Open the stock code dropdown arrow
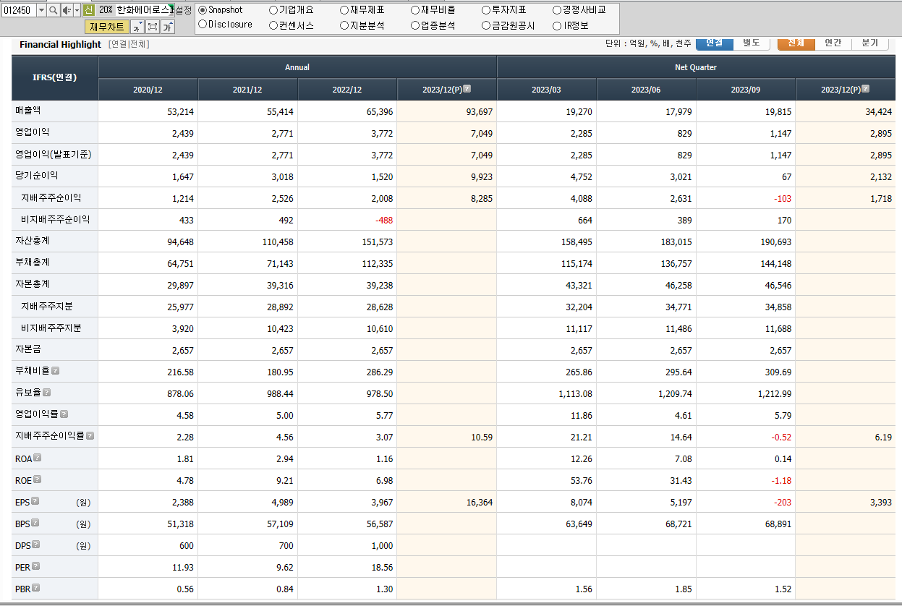This screenshot has width=902, height=606. tap(41, 10)
